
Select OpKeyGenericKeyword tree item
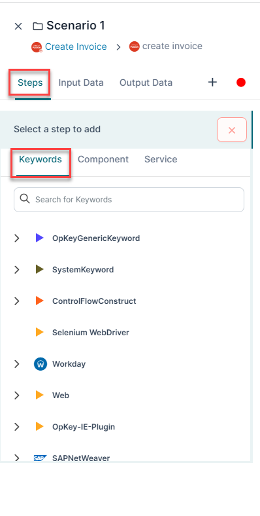tap(96, 238)
